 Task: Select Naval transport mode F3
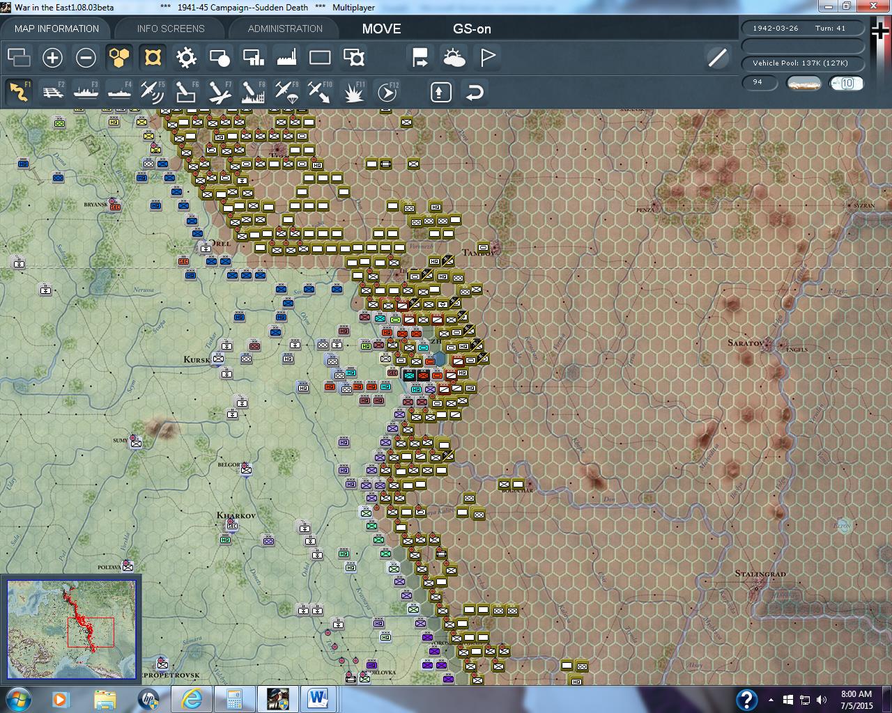pos(86,92)
